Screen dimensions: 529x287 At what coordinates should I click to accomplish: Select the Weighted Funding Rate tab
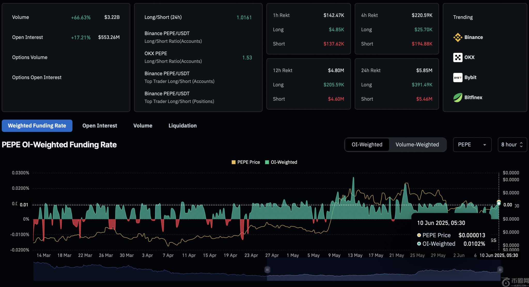(37, 126)
